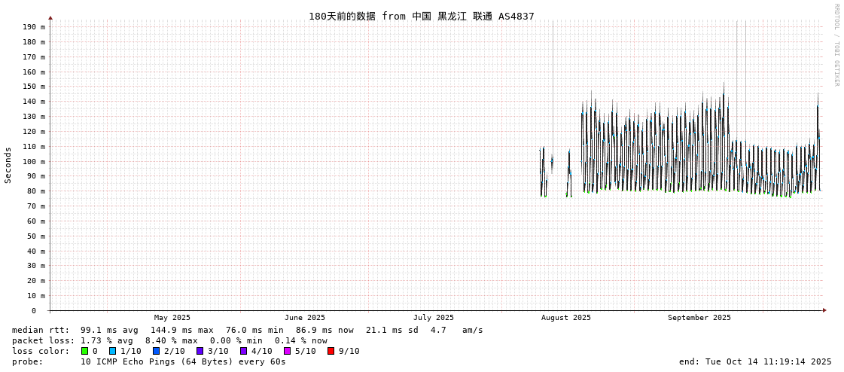Click the green 0 loss color swatch
Viewport: 844px width, 372px height.
pyautogui.click(x=85, y=351)
